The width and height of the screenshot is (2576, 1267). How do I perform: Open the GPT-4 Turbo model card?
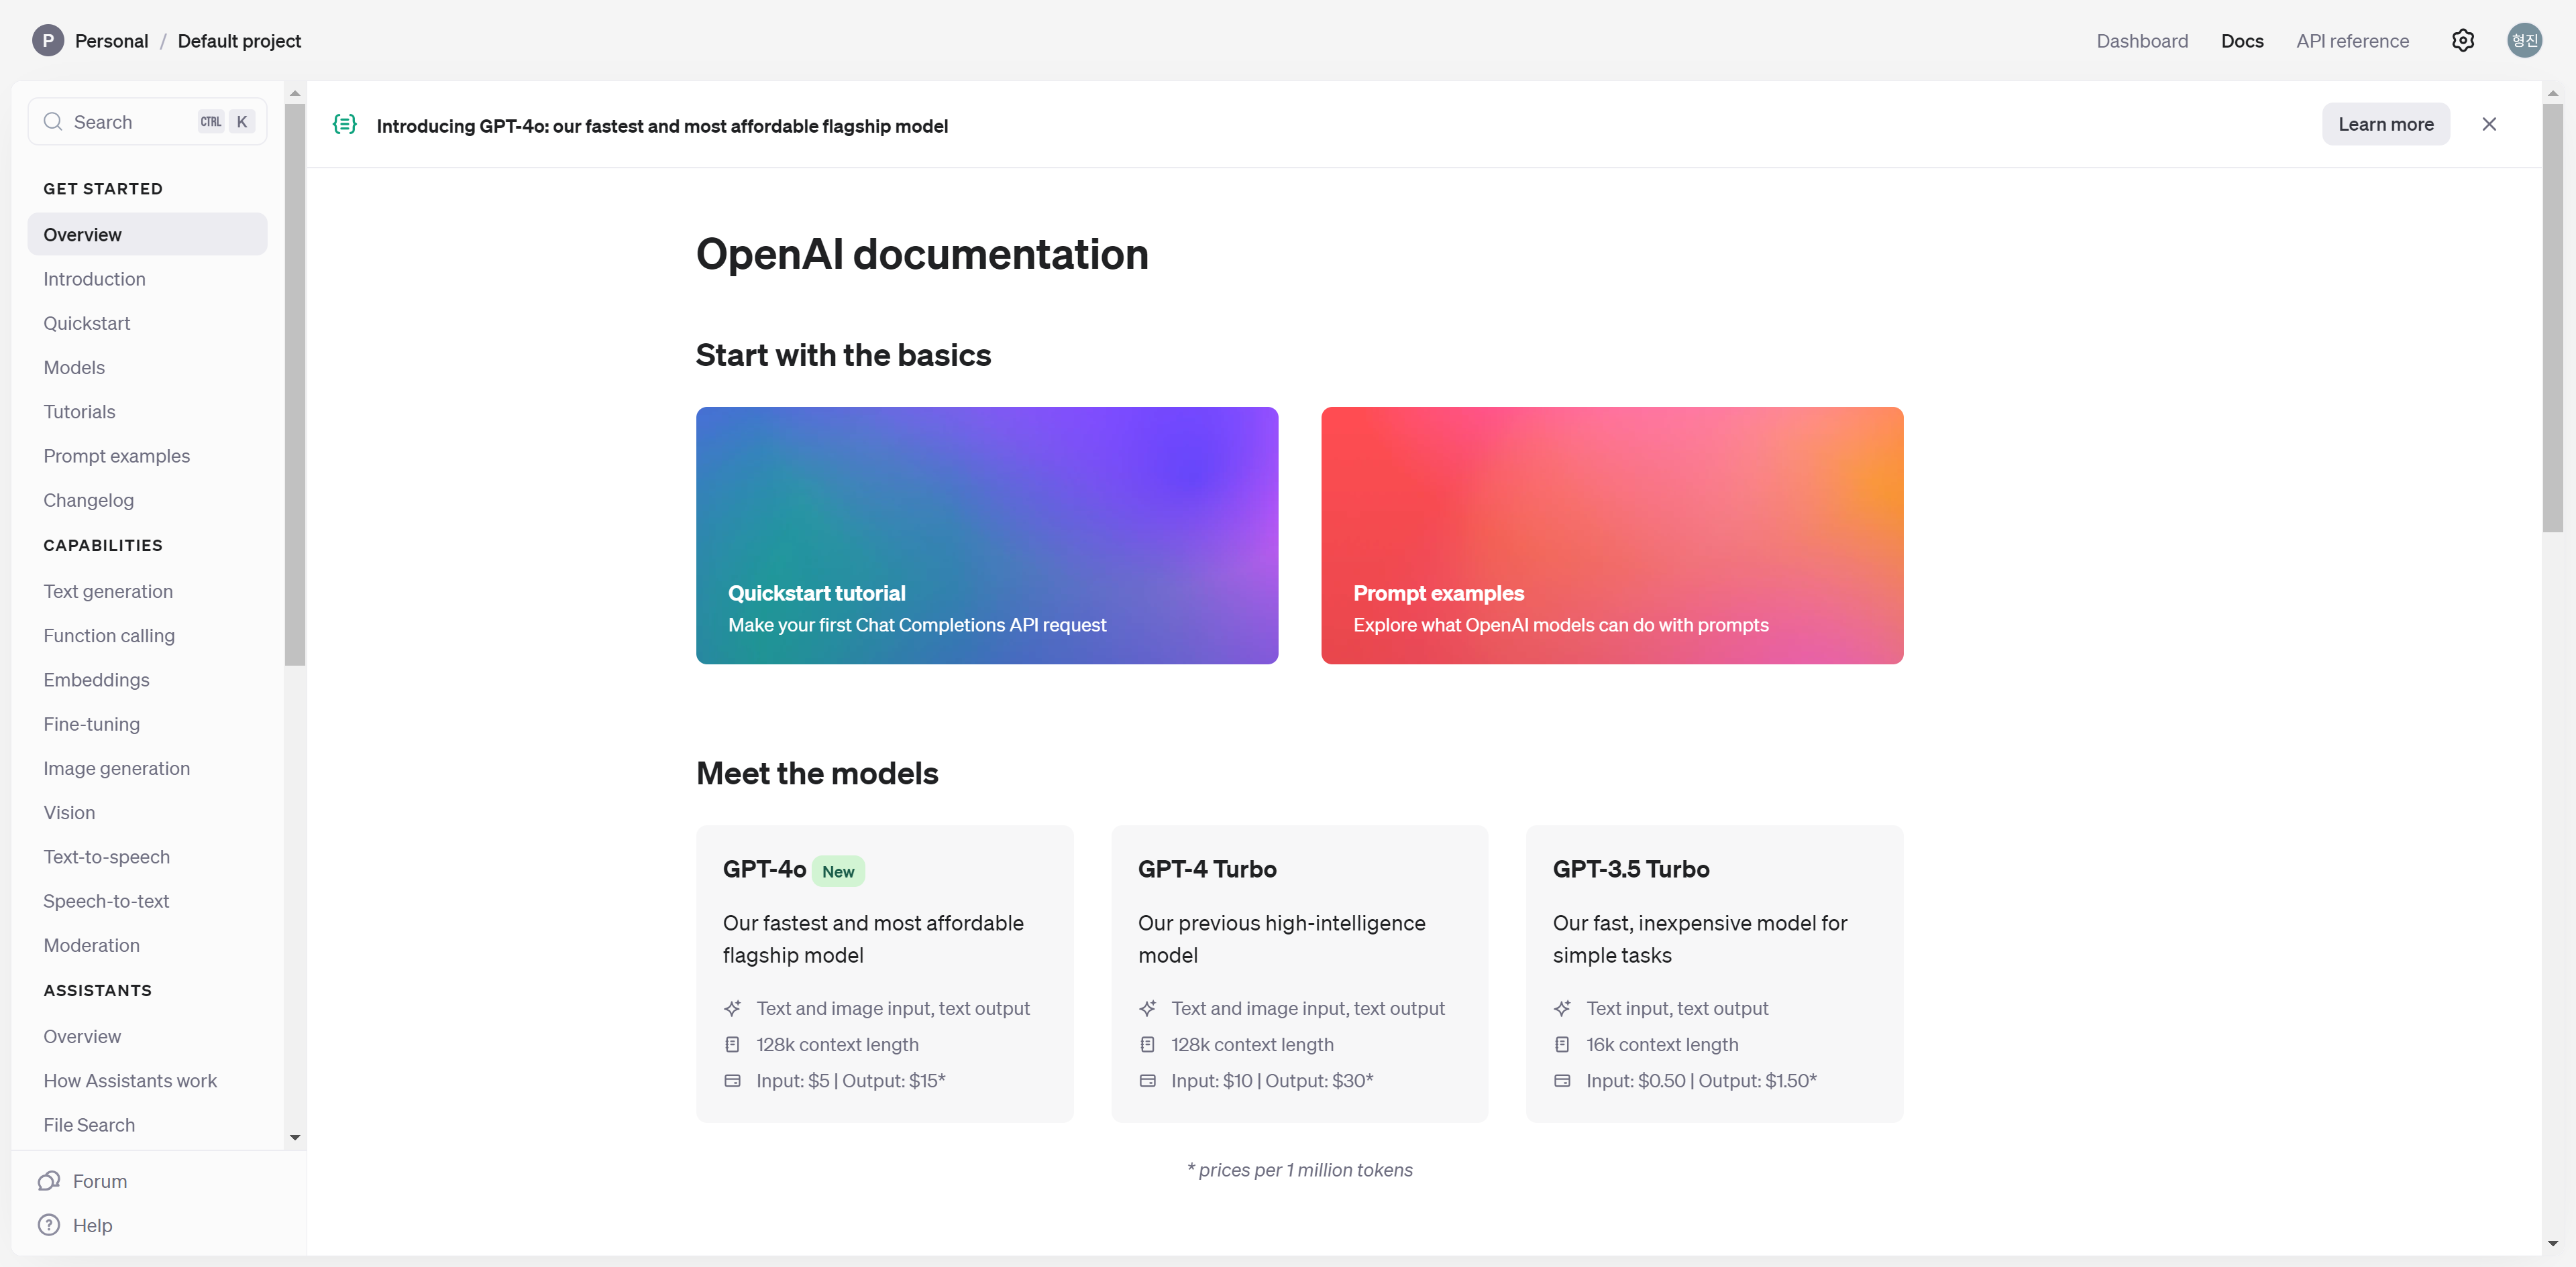click(x=1300, y=974)
